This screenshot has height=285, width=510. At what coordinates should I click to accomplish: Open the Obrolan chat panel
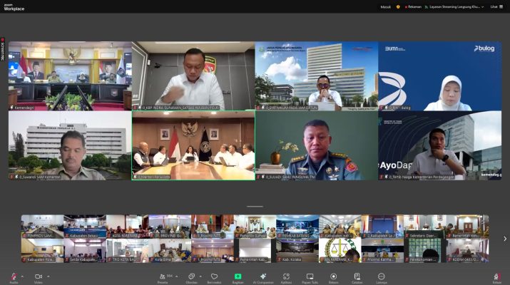pyautogui.click(x=191, y=276)
